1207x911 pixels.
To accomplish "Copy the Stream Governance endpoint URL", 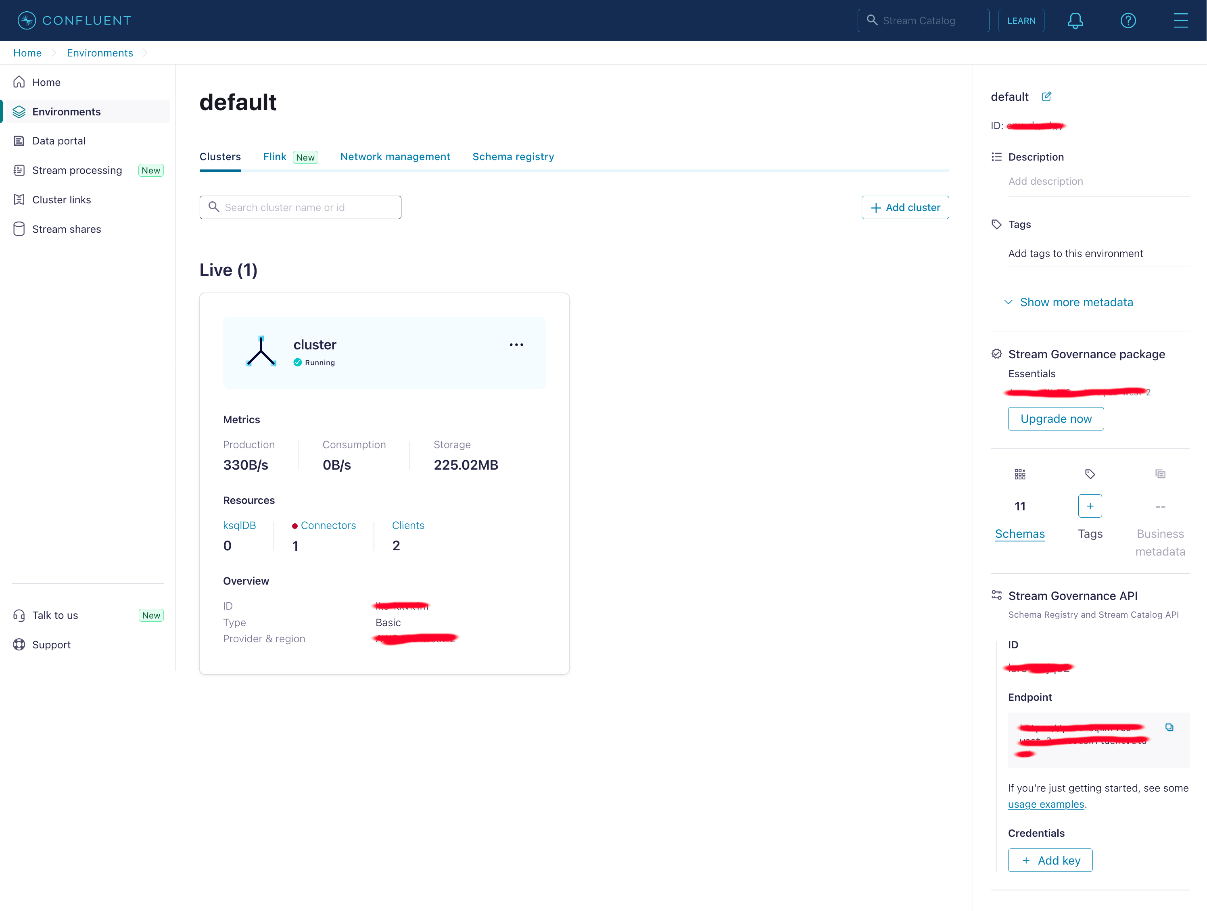I will (x=1169, y=727).
